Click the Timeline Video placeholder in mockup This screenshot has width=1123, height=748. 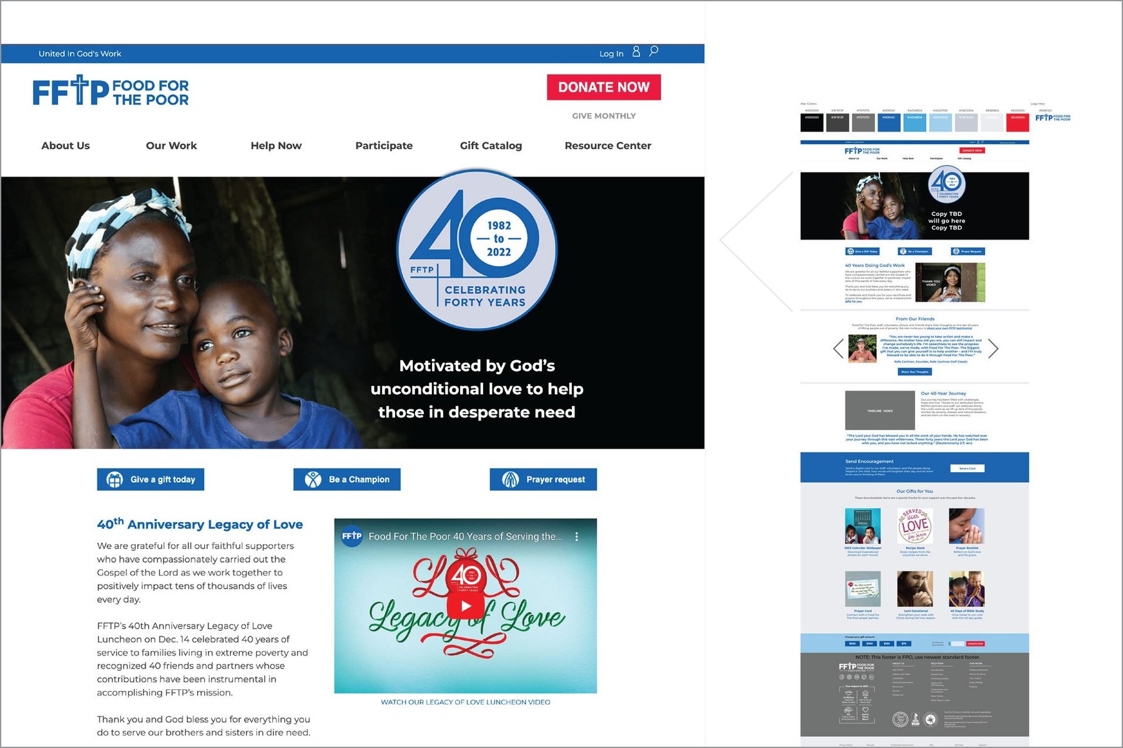(x=880, y=410)
